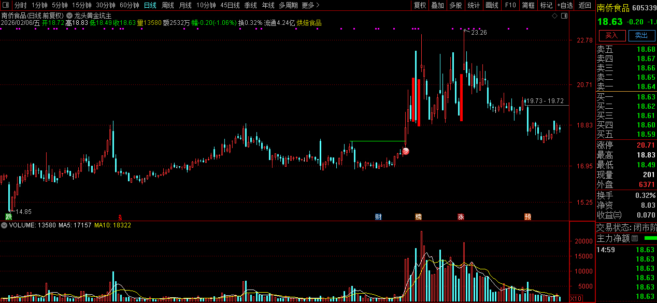The height and width of the screenshot is (303, 657).
Task: Select the 45日线 period
Action: coord(230,5)
